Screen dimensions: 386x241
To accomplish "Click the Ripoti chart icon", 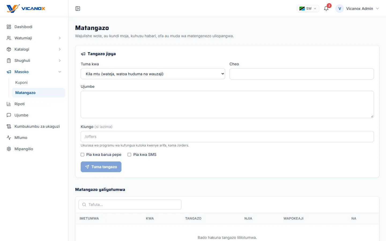I will click(x=9, y=104).
